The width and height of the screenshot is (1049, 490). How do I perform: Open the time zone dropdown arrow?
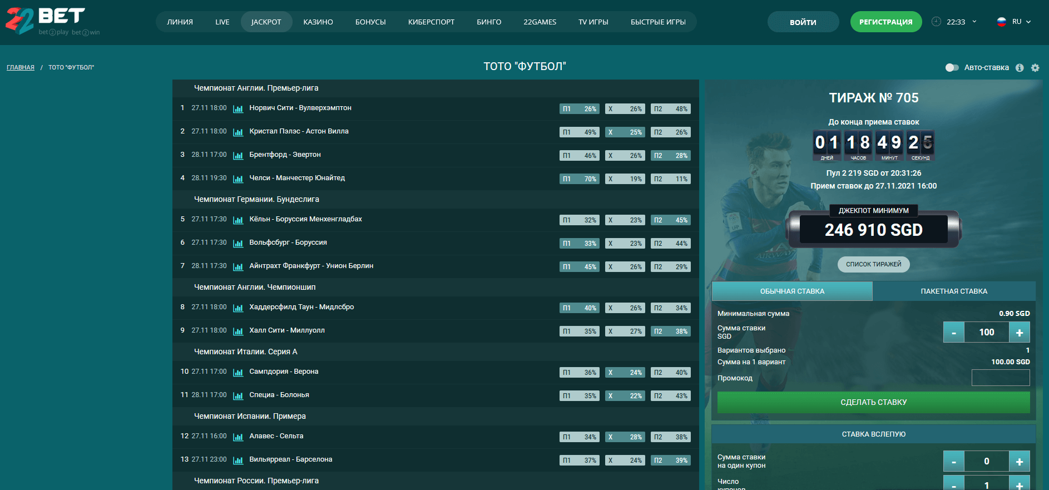(x=974, y=22)
